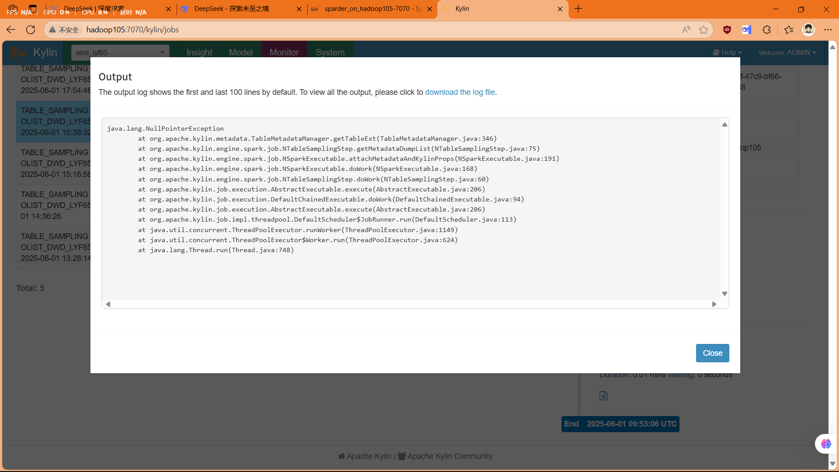This screenshot has width=839, height=472.
Task: Add page to favorites star icon
Action: (704, 30)
